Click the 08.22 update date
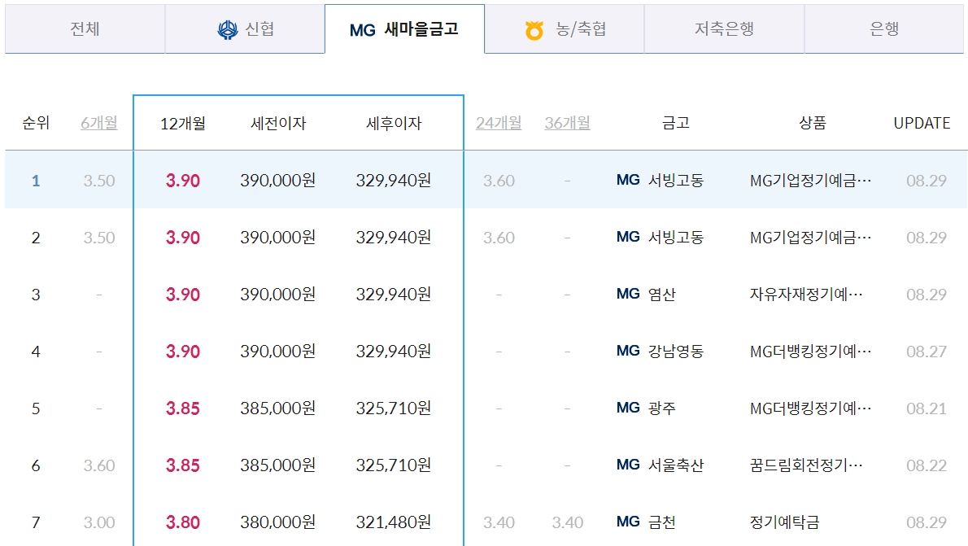This screenshot has height=546, width=968. (926, 465)
